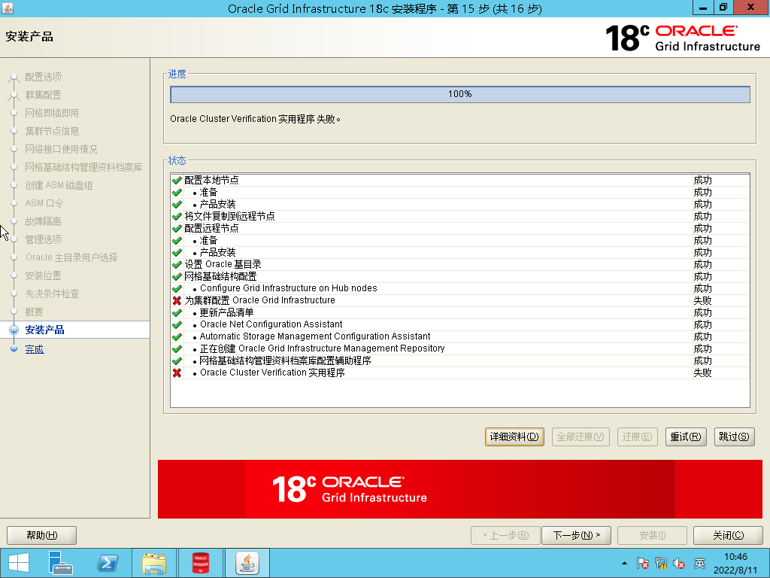The height and width of the screenshot is (578, 770).
Task: Click the check beside Automatic Storage Management Configuration Assistant
Action: [x=177, y=336]
